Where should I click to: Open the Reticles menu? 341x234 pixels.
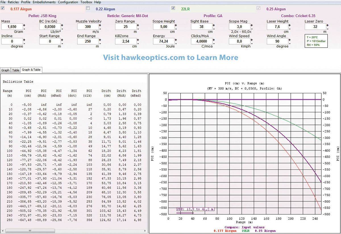[x=13, y=2]
